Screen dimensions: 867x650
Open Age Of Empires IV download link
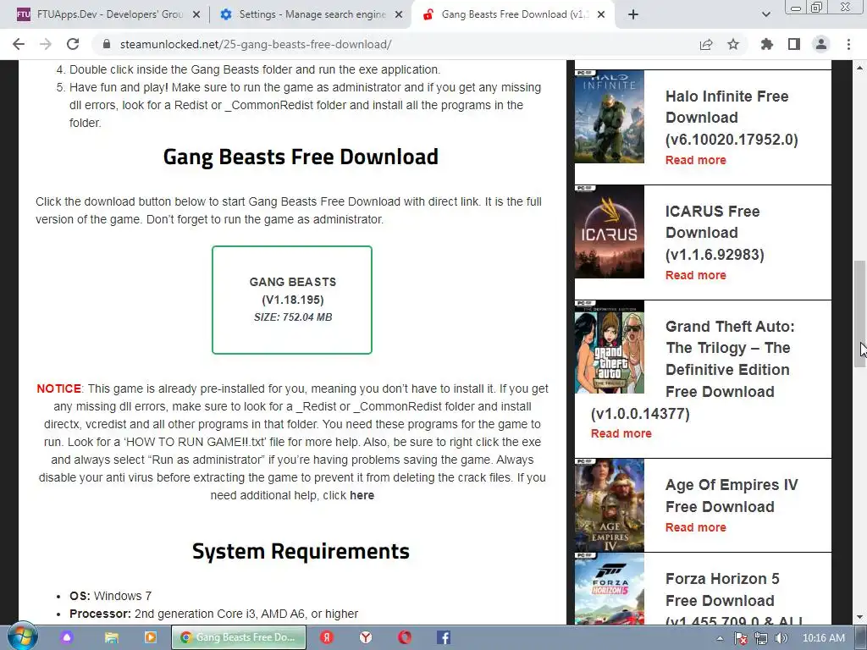732,495
